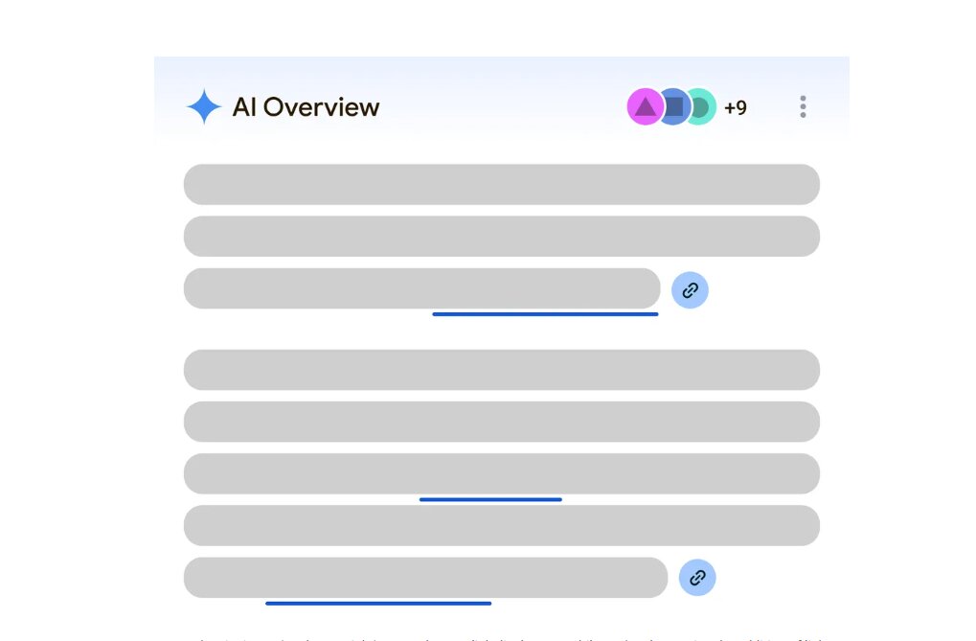The image size is (976, 641).
Task: Click third text line of second paragraph
Action: [501, 472]
